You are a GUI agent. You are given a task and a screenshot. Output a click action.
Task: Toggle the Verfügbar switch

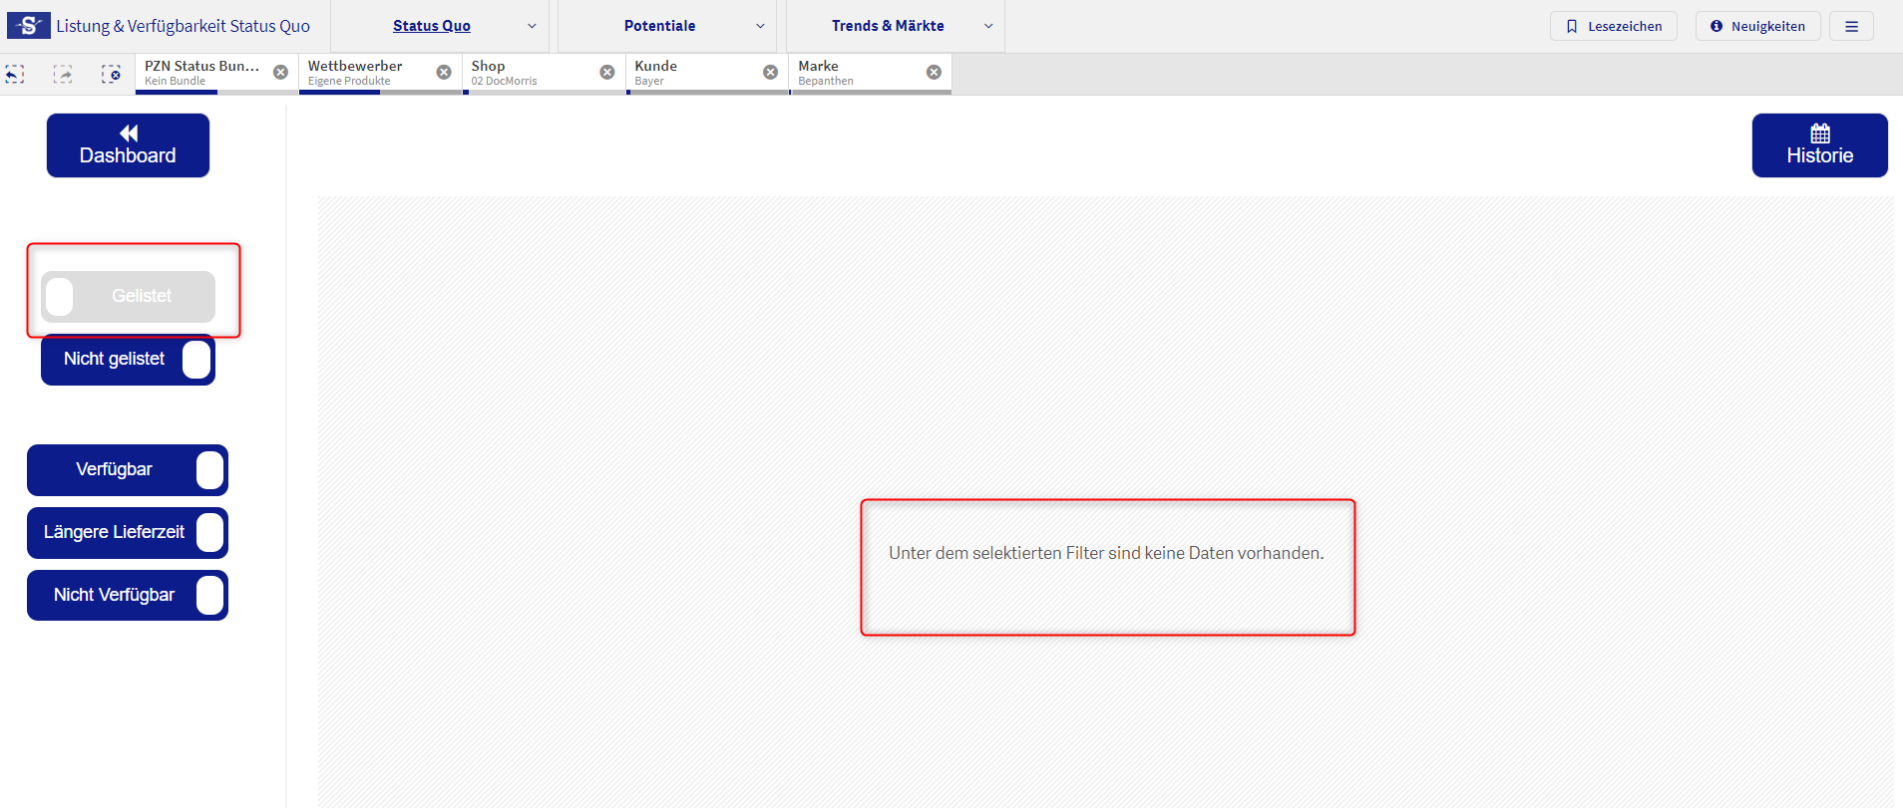[128, 470]
